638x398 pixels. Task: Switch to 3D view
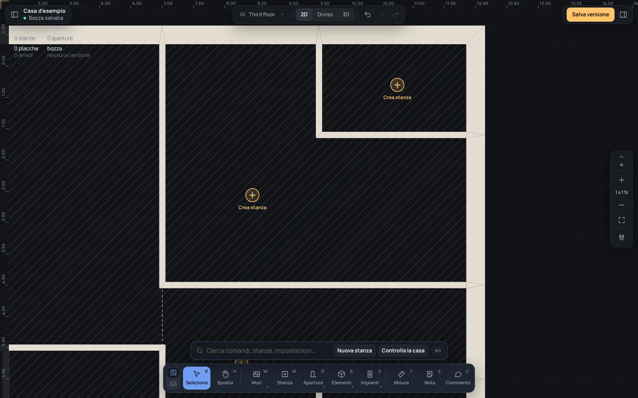coord(346,15)
